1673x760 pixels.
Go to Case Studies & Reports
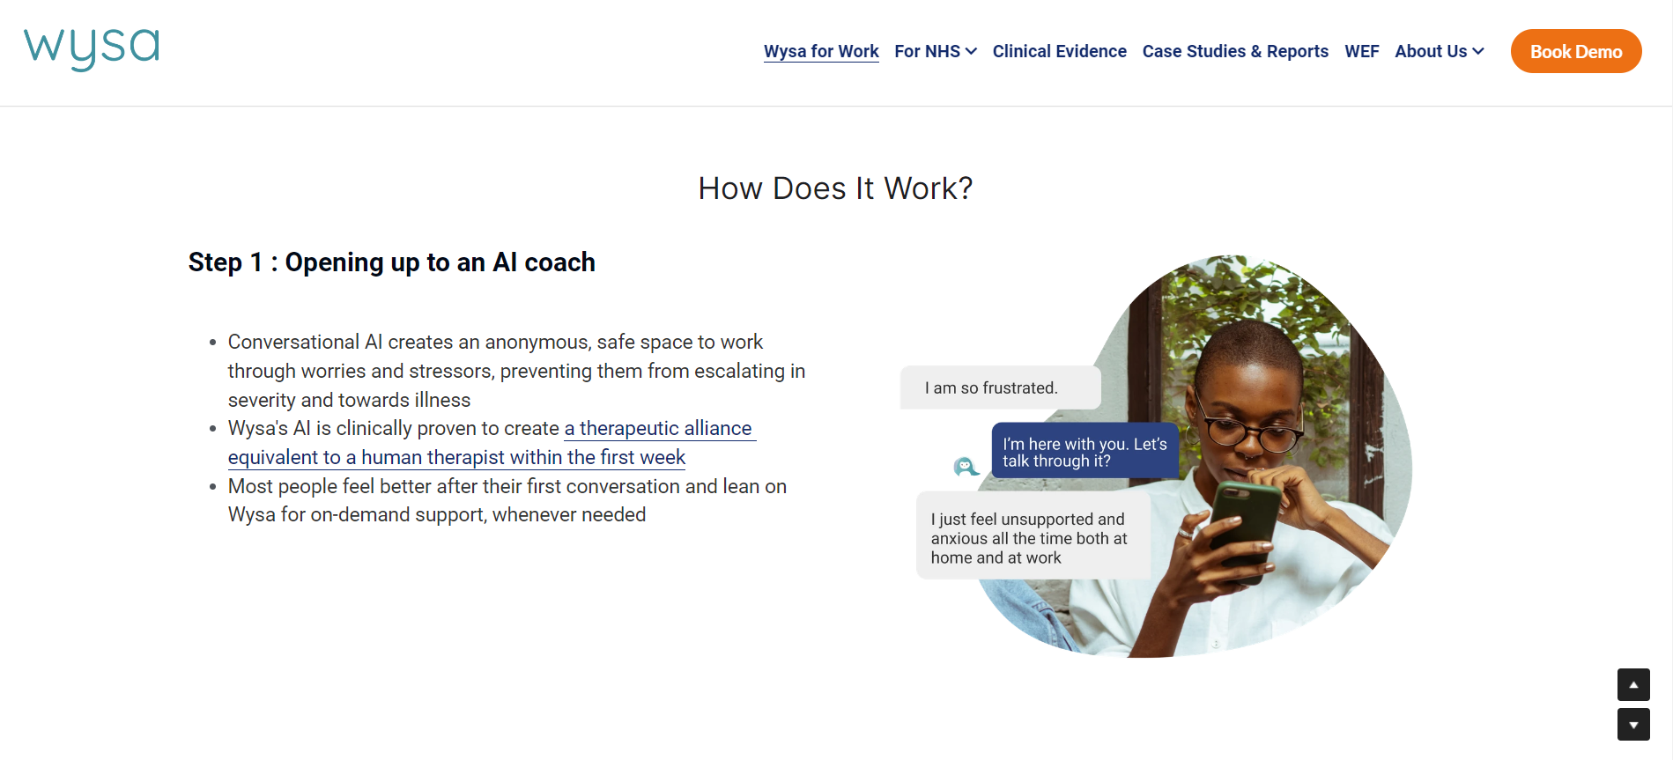coord(1235,51)
